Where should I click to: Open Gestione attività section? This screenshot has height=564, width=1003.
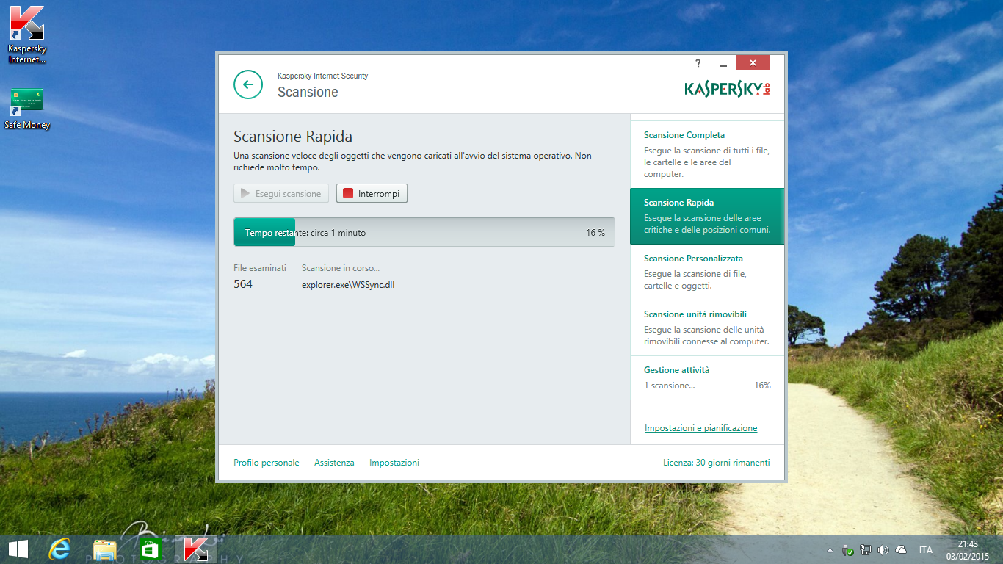coord(707,377)
